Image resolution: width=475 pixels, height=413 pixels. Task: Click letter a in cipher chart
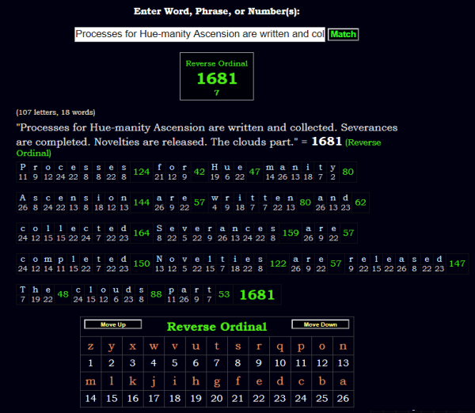[343, 381]
